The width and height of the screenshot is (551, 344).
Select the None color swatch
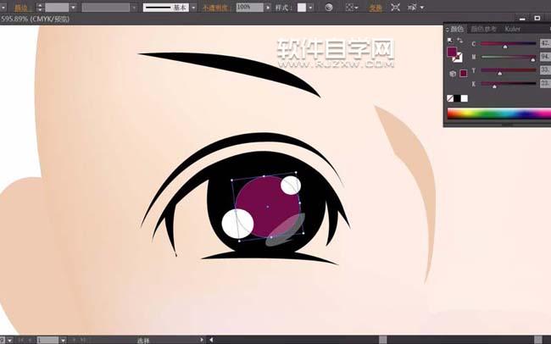click(x=450, y=98)
